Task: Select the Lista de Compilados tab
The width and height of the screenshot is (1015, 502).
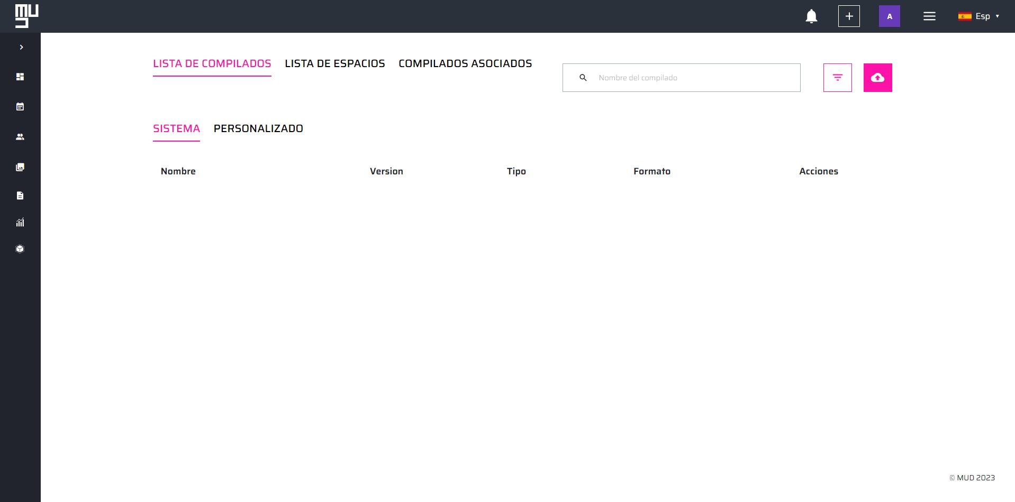Action: tap(212, 63)
